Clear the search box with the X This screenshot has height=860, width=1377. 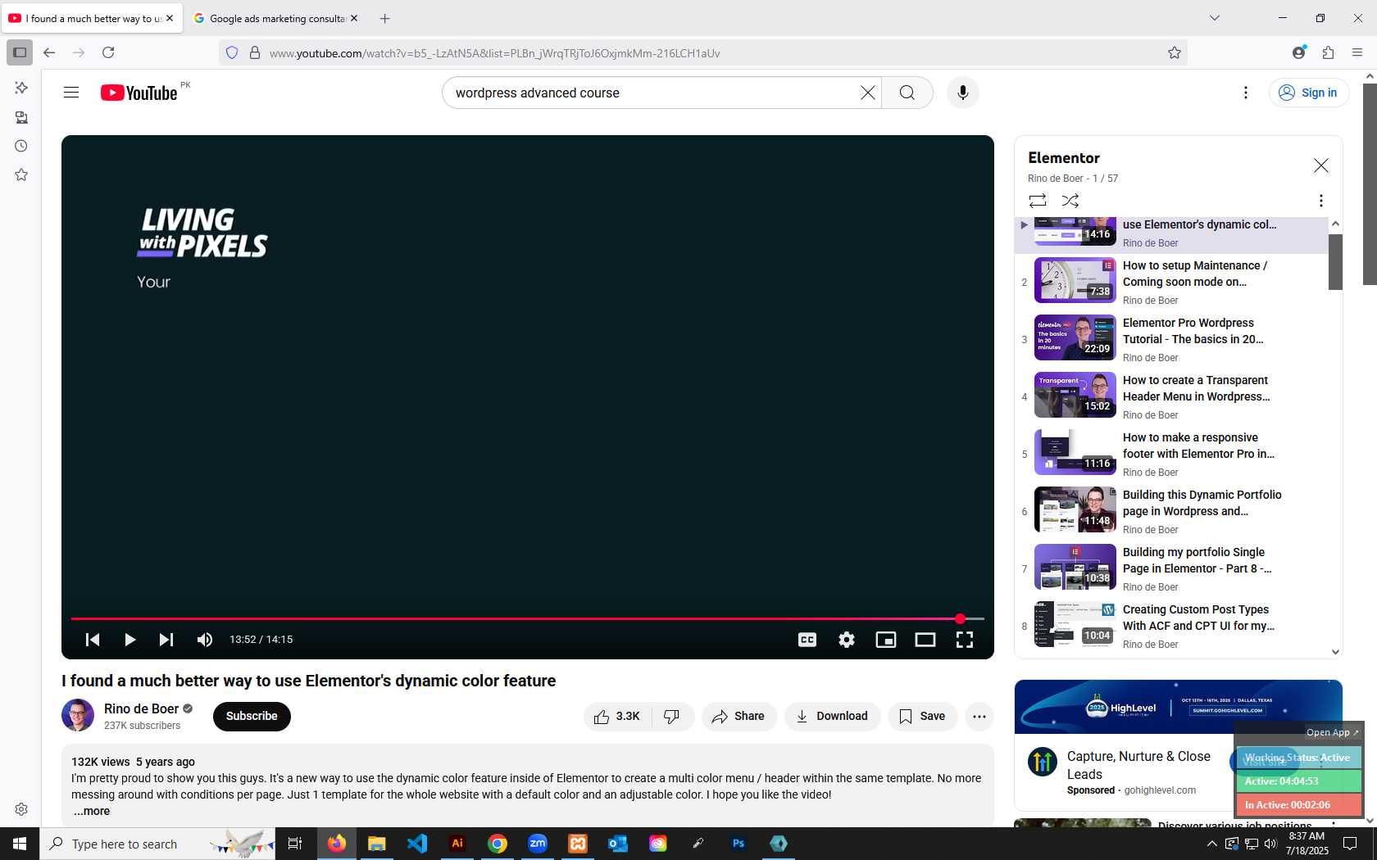pyautogui.click(x=868, y=93)
